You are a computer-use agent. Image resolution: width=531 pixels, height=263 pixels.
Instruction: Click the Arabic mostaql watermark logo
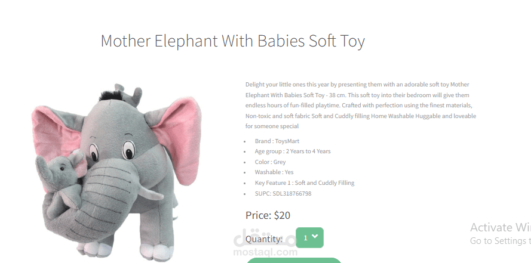click(265, 237)
